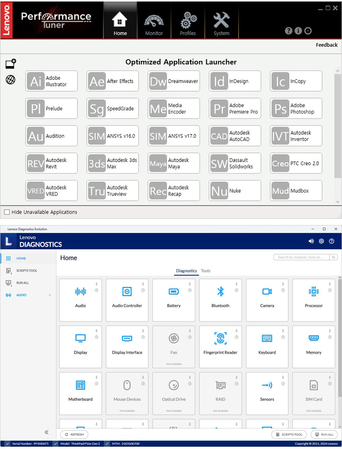This screenshot has height=449, width=342.
Task: Launch Adobe Photoshop
Action: [296, 108]
